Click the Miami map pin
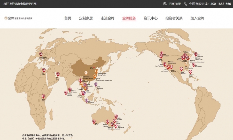 pos(190,72)
